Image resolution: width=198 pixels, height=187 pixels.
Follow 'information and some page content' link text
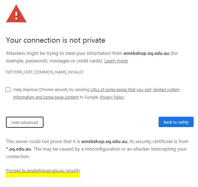click(46, 97)
